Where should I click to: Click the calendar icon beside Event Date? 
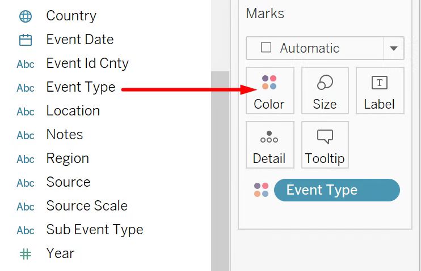[26, 40]
